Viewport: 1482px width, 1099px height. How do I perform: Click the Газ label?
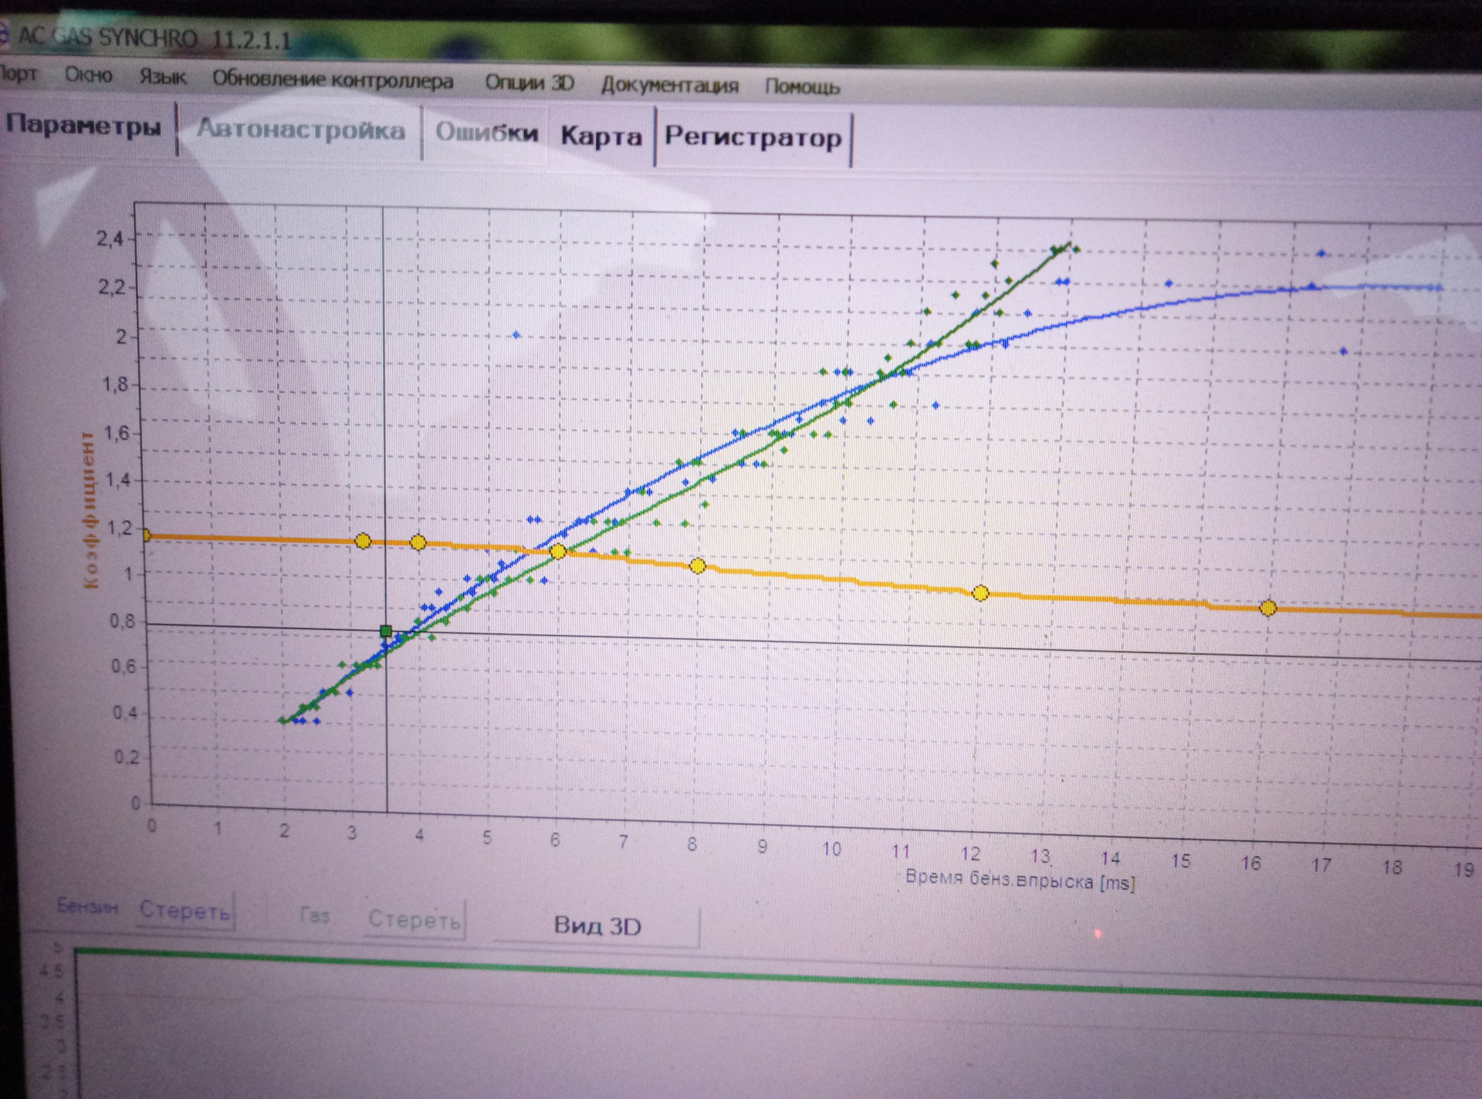314,915
